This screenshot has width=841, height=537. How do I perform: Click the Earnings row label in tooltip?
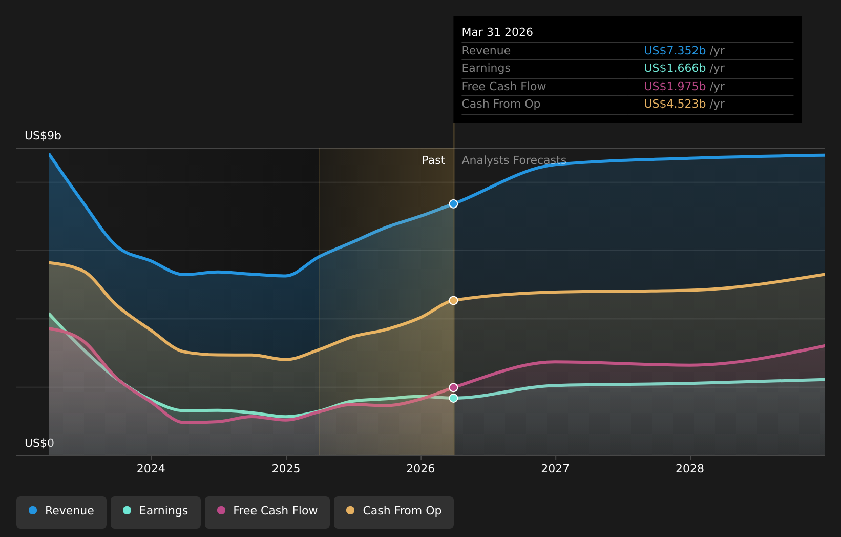coord(486,68)
